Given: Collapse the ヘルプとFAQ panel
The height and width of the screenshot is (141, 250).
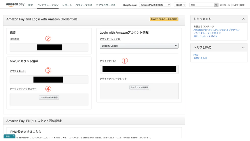Looking at the screenshot, I should 243,47.
